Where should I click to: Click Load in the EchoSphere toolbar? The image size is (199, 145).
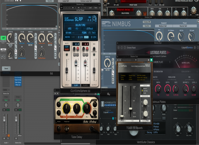tap(90, 8)
